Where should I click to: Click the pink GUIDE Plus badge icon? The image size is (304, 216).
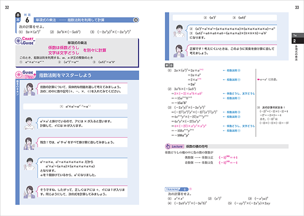(26, 75)
